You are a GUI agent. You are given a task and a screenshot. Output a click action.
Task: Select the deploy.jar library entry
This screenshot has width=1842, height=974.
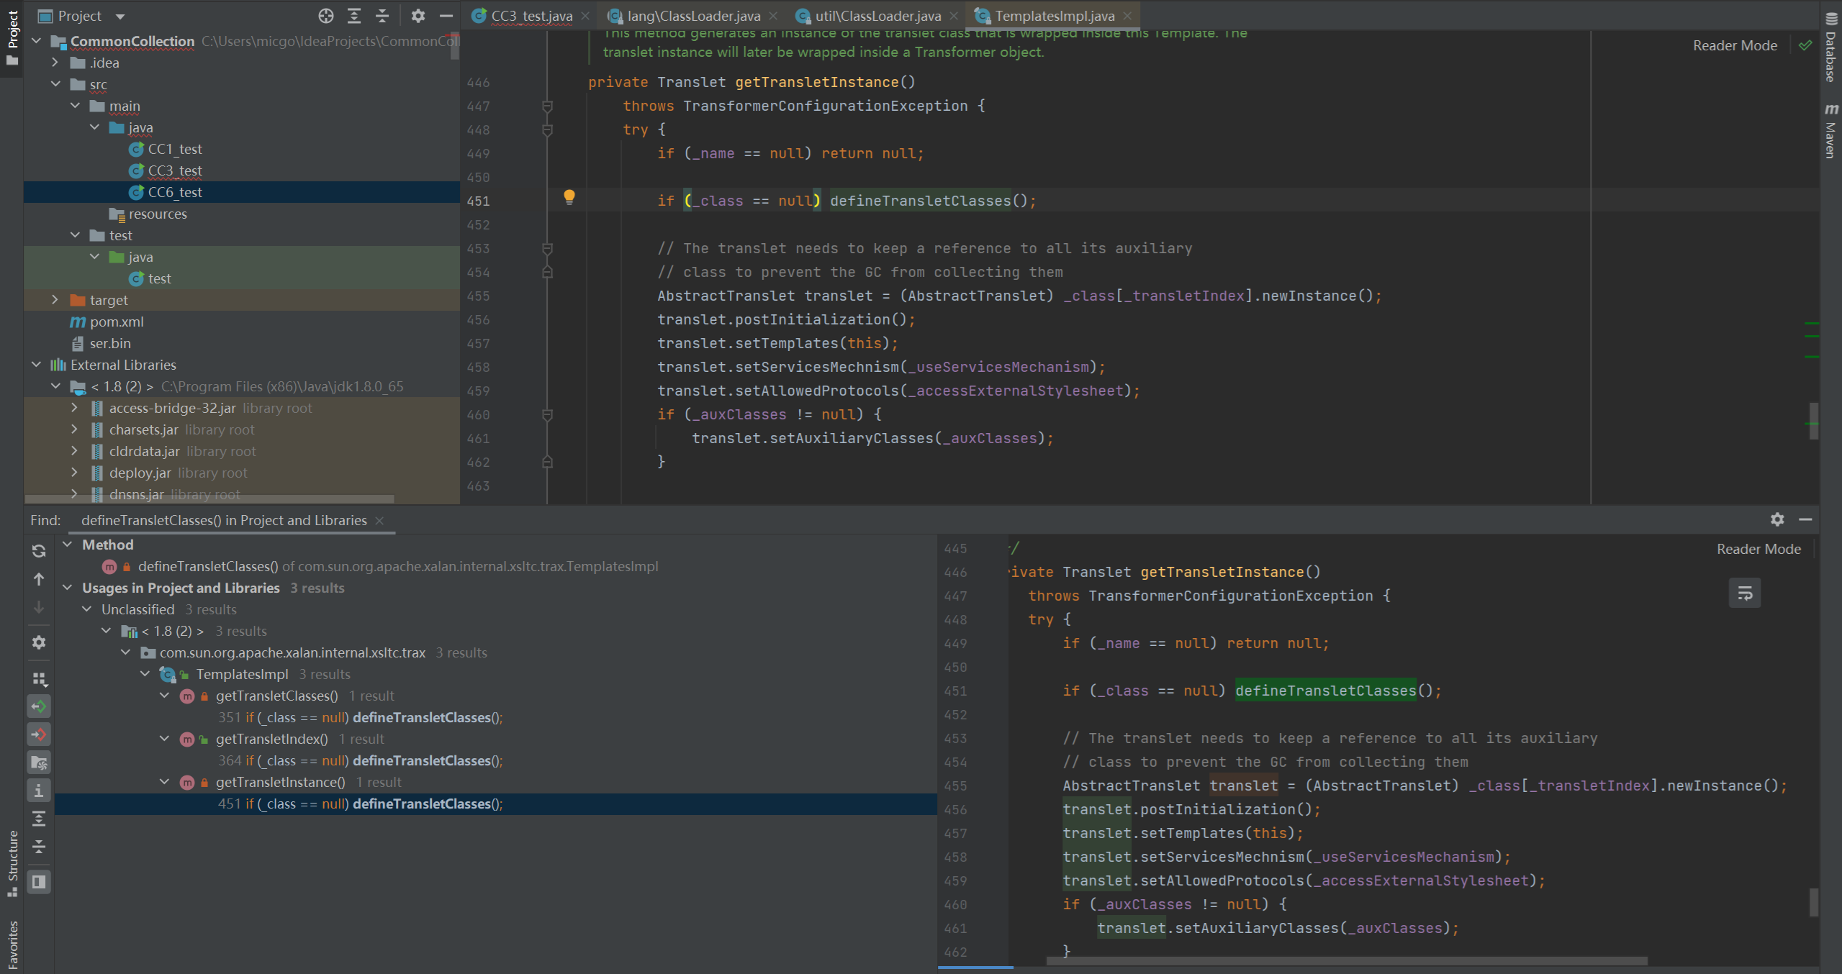tap(140, 473)
